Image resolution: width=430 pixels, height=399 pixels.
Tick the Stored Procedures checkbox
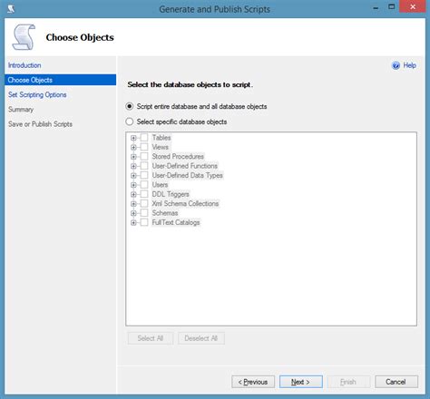click(144, 157)
